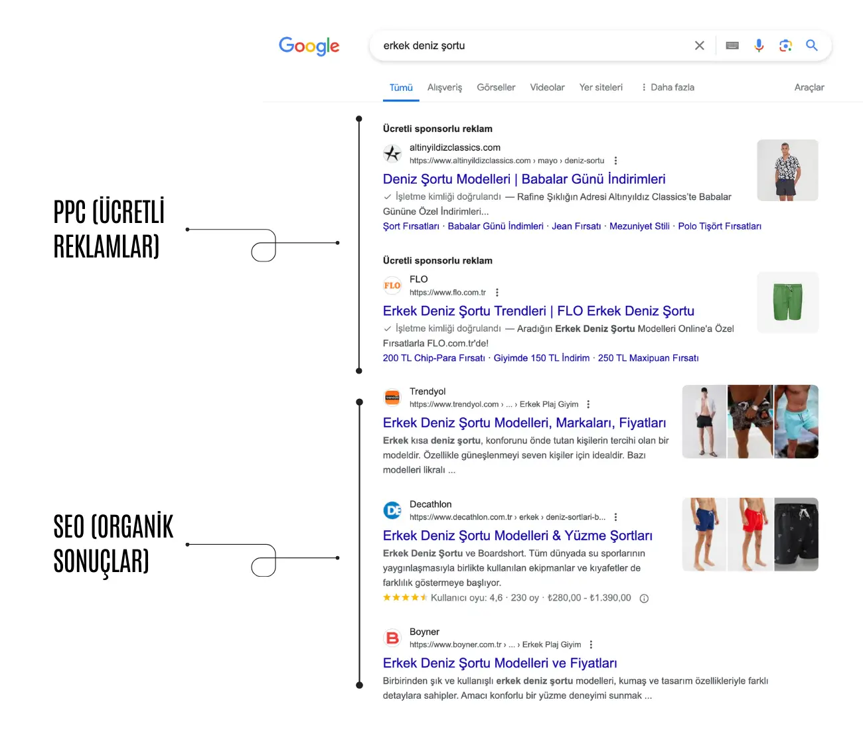This screenshot has width=863, height=730.
Task: Open Giyimde 150 TL İndirim sitelink
Action: 541,358
